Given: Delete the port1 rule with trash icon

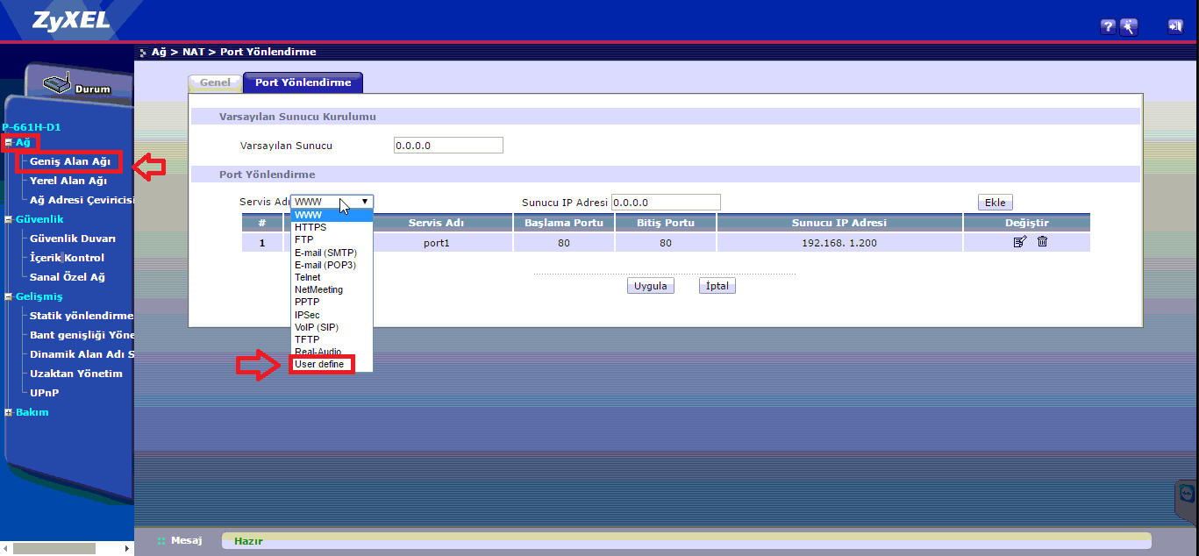Looking at the screenshot, I should pos(1042,242).
